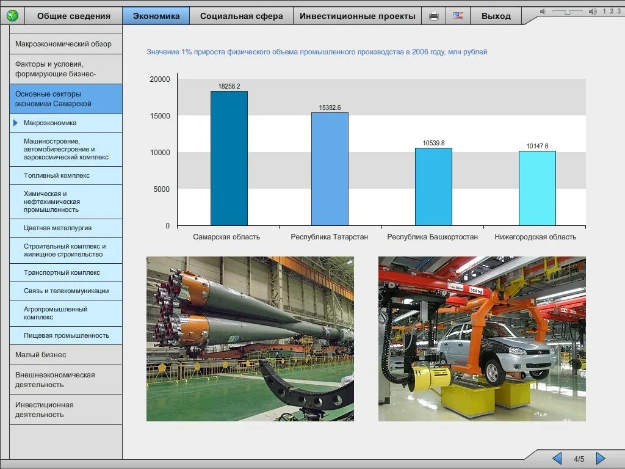Image resolution: width=625 pixels, height=469 pixels.
Task: Click the Республика Татарстан chart bar
Action: coord(330,169)
